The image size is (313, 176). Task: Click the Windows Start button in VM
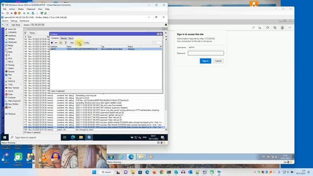point(4,137)
